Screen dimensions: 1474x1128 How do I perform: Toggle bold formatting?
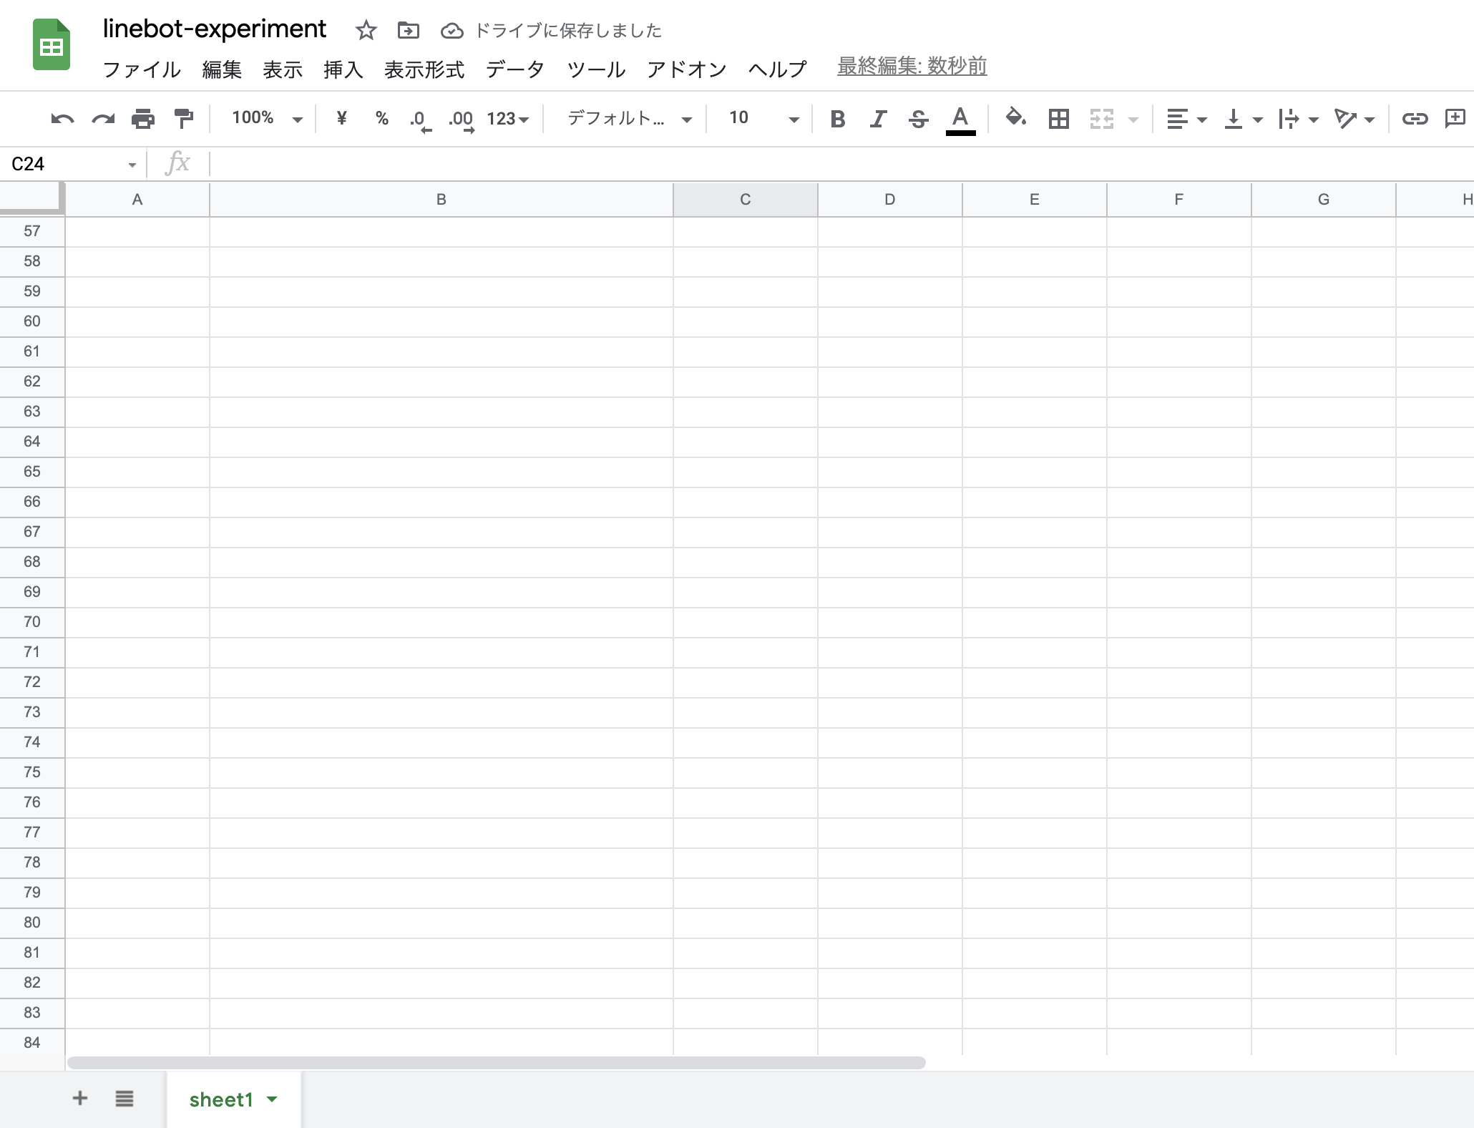[837, 119]
